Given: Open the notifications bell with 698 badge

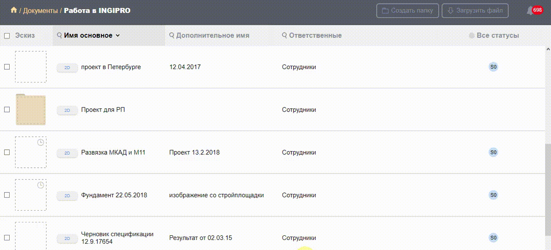Looking at the screenshot, I should pos(535,10).
